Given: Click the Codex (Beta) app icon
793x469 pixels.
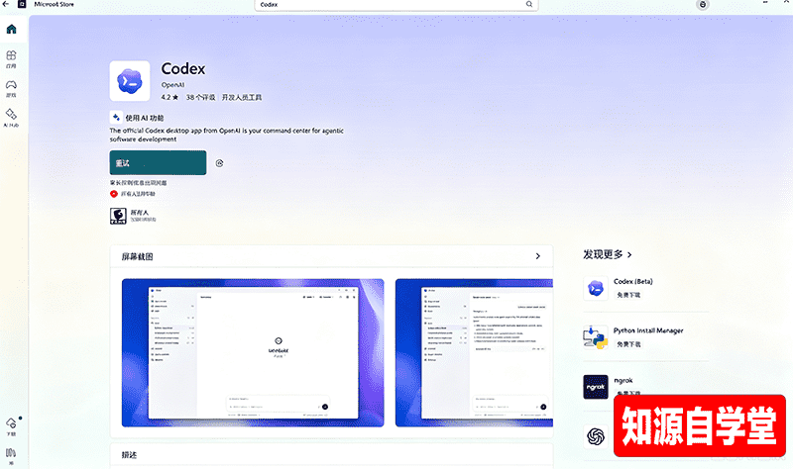Looking at the screenshot, I should point(596,288).
